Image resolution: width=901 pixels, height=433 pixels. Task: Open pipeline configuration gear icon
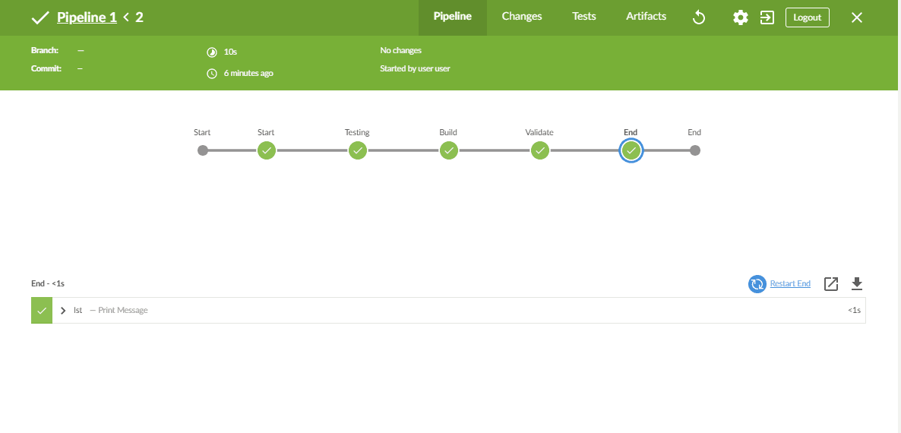pos(740,17)
